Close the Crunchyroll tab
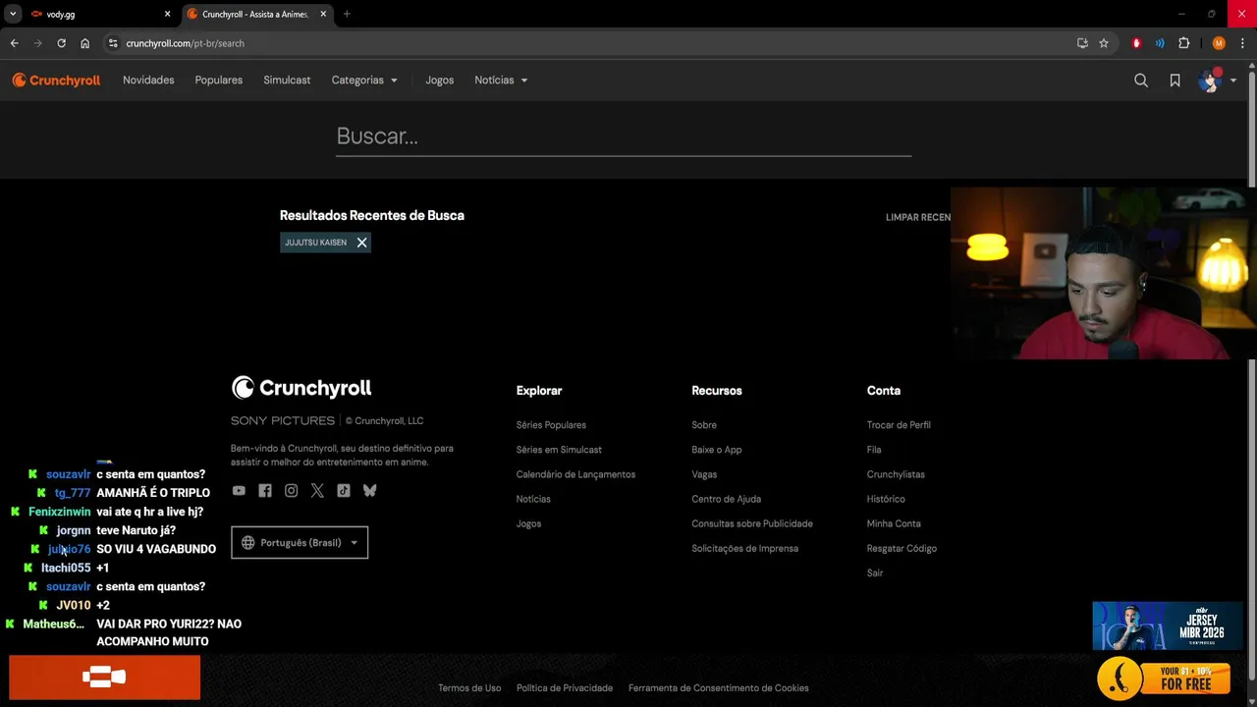This screenshot has width=1257, height=707. pyautogui.click(x=323, y=14)
